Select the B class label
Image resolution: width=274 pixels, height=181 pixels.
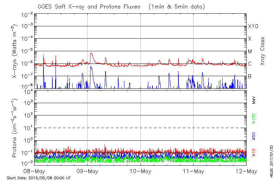coord(250,76)
